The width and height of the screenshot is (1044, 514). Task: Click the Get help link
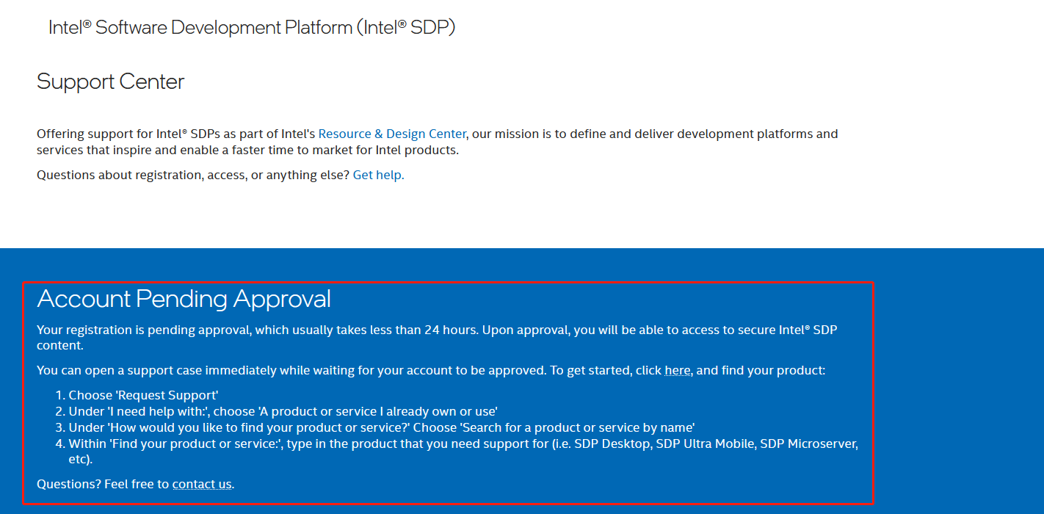[377, 175]
